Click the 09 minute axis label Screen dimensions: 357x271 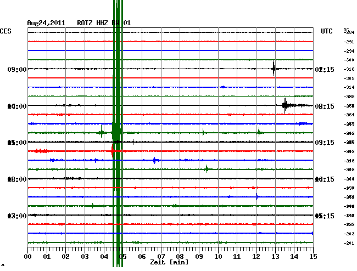199,257
